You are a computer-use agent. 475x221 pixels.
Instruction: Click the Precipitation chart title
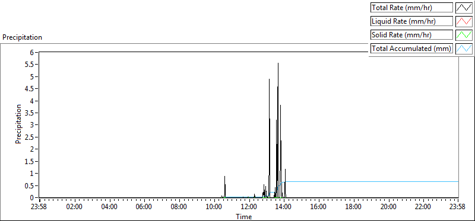click(22, 37)
